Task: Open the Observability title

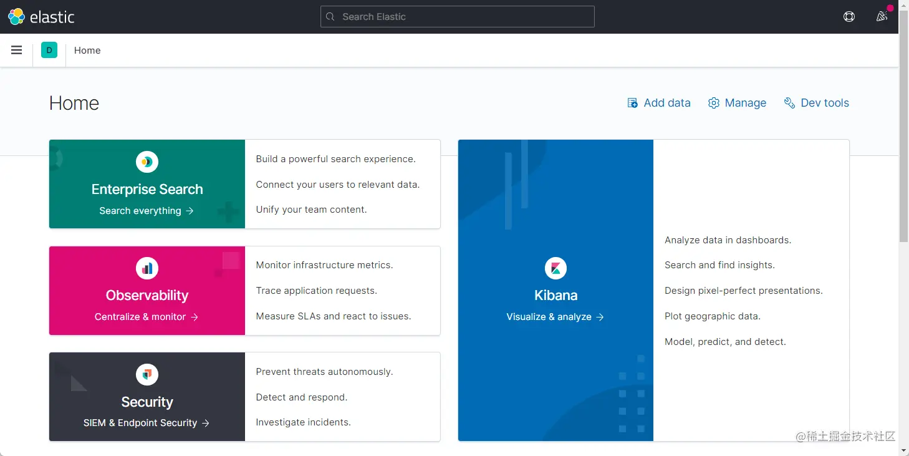Action: (x=147, y=296)
